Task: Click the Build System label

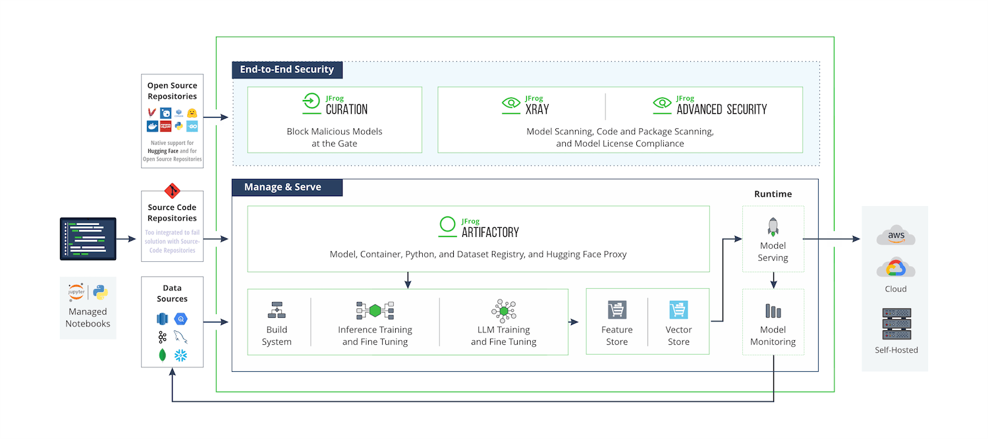Action: [276, 336]
